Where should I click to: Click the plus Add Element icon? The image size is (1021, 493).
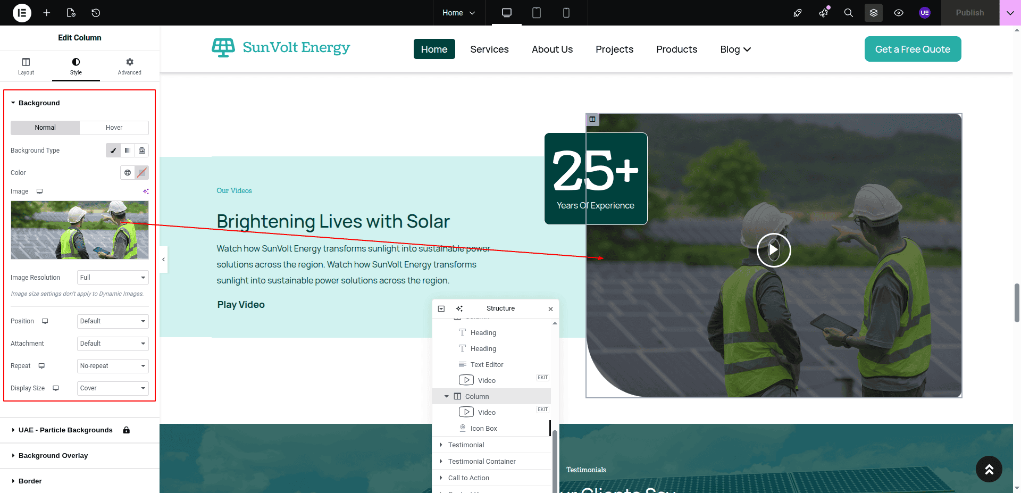(x=47, y=13)
